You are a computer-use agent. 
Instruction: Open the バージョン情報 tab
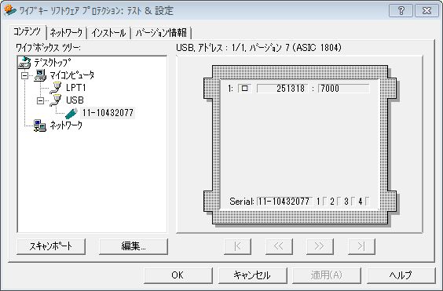pos(161,33)
